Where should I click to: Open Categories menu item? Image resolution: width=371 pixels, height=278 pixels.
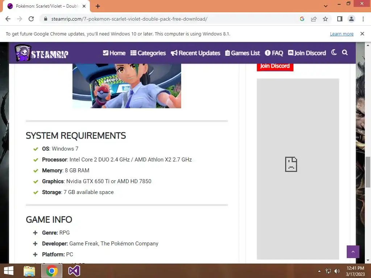pyautogui.click(x=148, y=53)
